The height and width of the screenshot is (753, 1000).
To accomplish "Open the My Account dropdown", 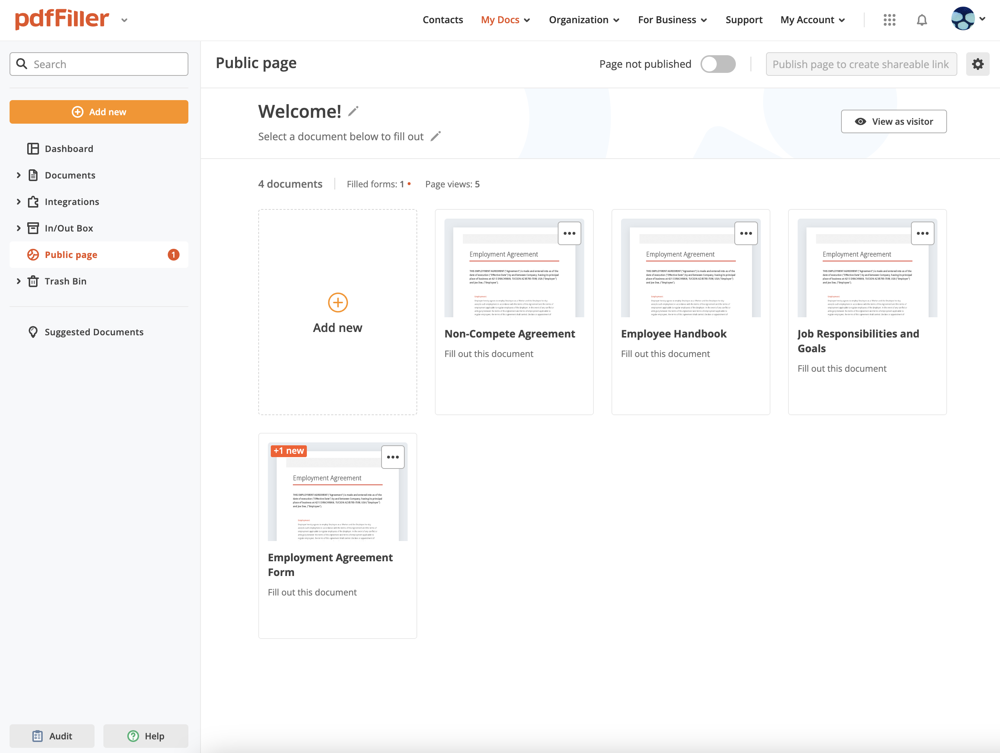I will pos(812,20).
